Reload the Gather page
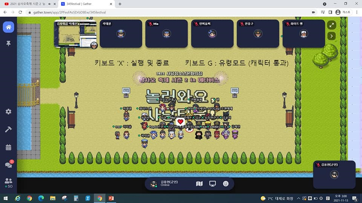This screenshot has width=362, height=203. (20, 12)
